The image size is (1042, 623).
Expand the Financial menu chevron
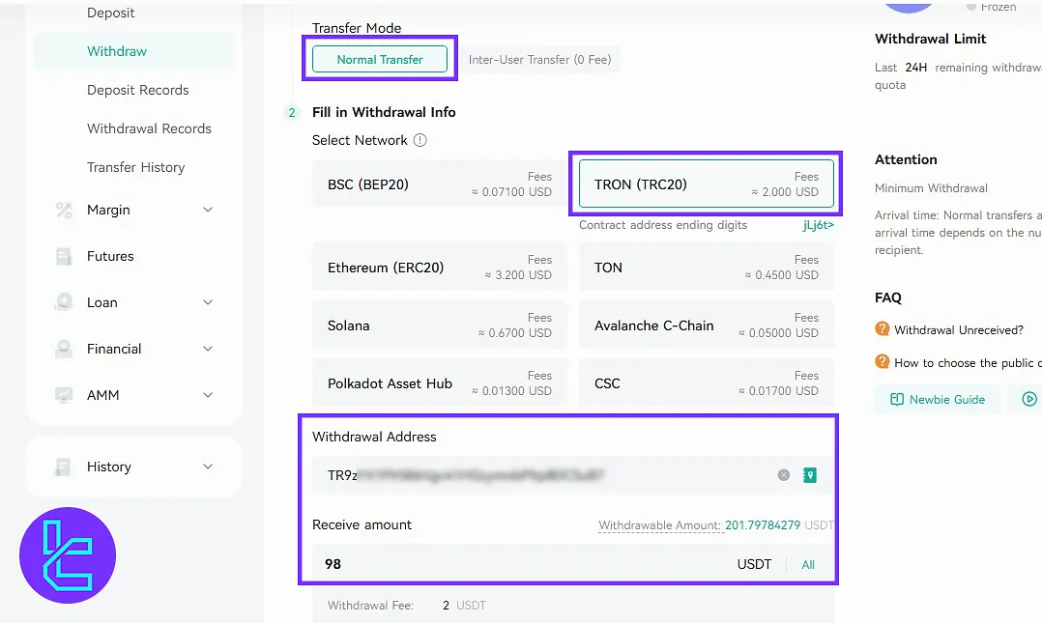(x=207, y=349)
